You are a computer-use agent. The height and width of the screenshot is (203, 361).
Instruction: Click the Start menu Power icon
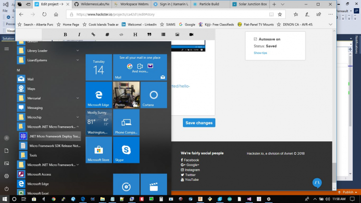7,189
